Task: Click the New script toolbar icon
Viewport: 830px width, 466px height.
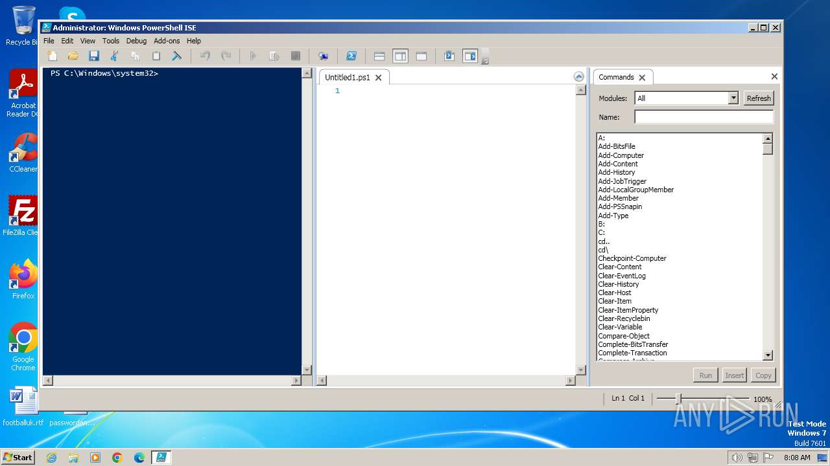Action: tap(53, 56)
